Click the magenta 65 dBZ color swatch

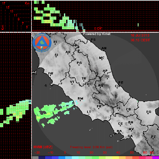(156, 157)
